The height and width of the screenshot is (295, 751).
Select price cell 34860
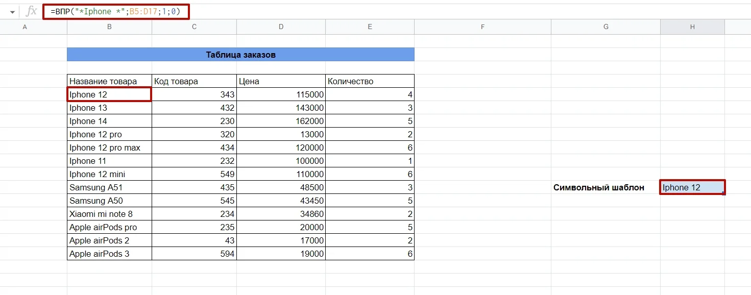coord(281,214)
